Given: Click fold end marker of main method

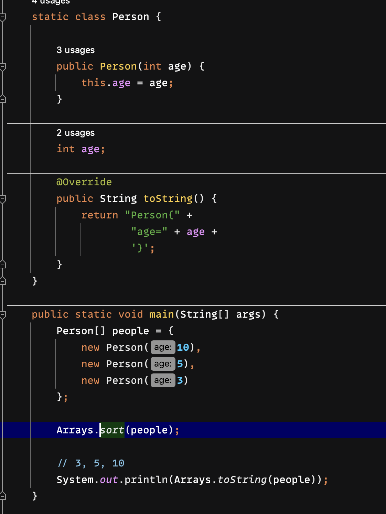Looking at the screenshot, I should [3, 496].
